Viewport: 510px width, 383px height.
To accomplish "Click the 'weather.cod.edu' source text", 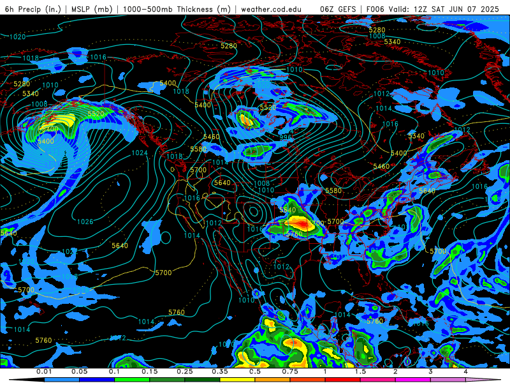I will tap(271, 9).
